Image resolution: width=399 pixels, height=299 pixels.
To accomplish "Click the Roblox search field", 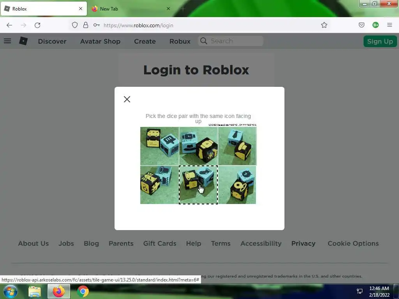I will (x=231, y=41).
